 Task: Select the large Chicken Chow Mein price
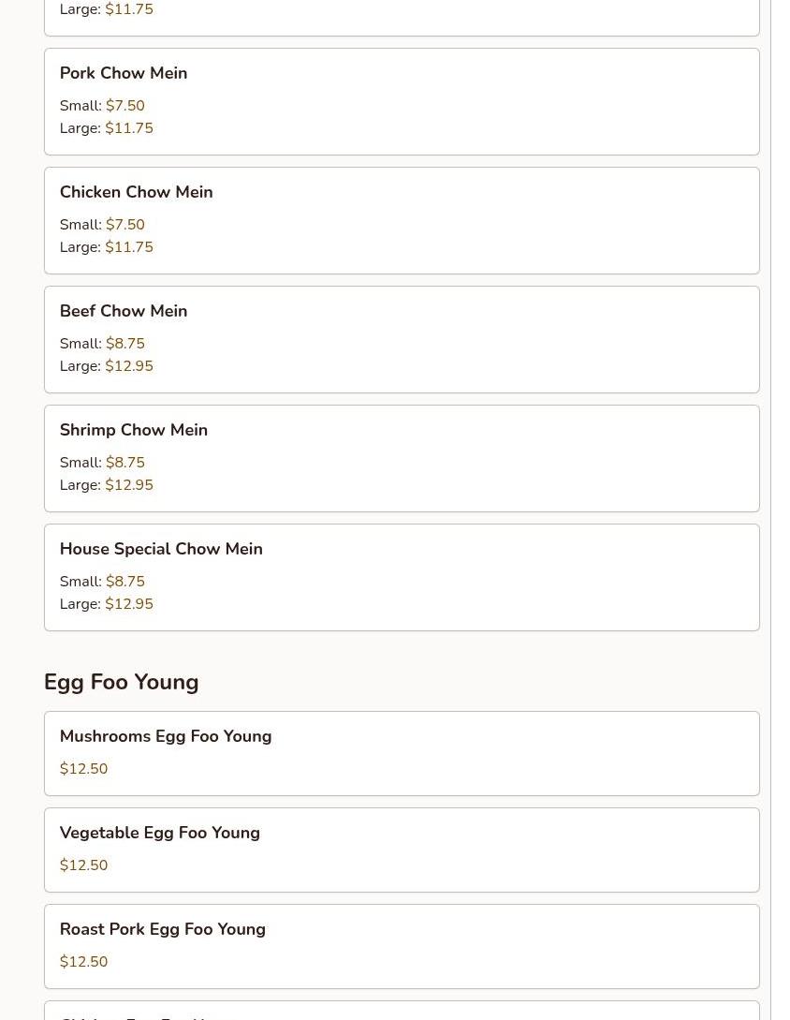click(x=128, y=247)
